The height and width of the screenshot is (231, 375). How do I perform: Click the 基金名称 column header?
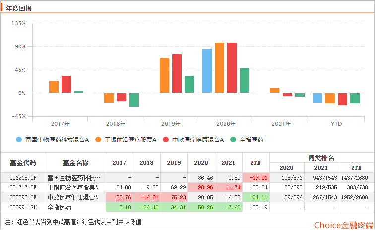[75, 163]
